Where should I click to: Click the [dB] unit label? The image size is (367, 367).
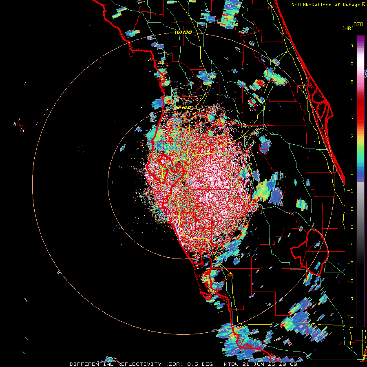coord(348,28)
